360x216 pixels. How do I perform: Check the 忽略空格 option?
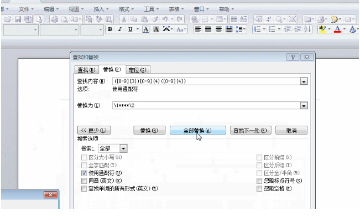point(259,189)
